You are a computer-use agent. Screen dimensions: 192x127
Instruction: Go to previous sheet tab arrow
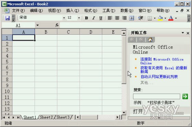pyautogui.click(x=9, y=117)
